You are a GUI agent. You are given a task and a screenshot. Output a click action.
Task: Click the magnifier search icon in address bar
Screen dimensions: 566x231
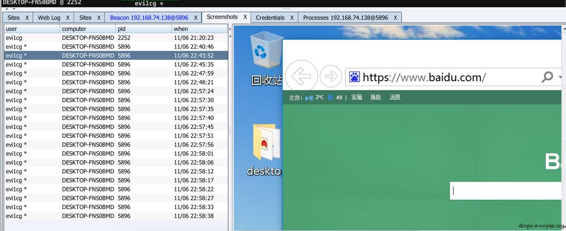point(547,77)
